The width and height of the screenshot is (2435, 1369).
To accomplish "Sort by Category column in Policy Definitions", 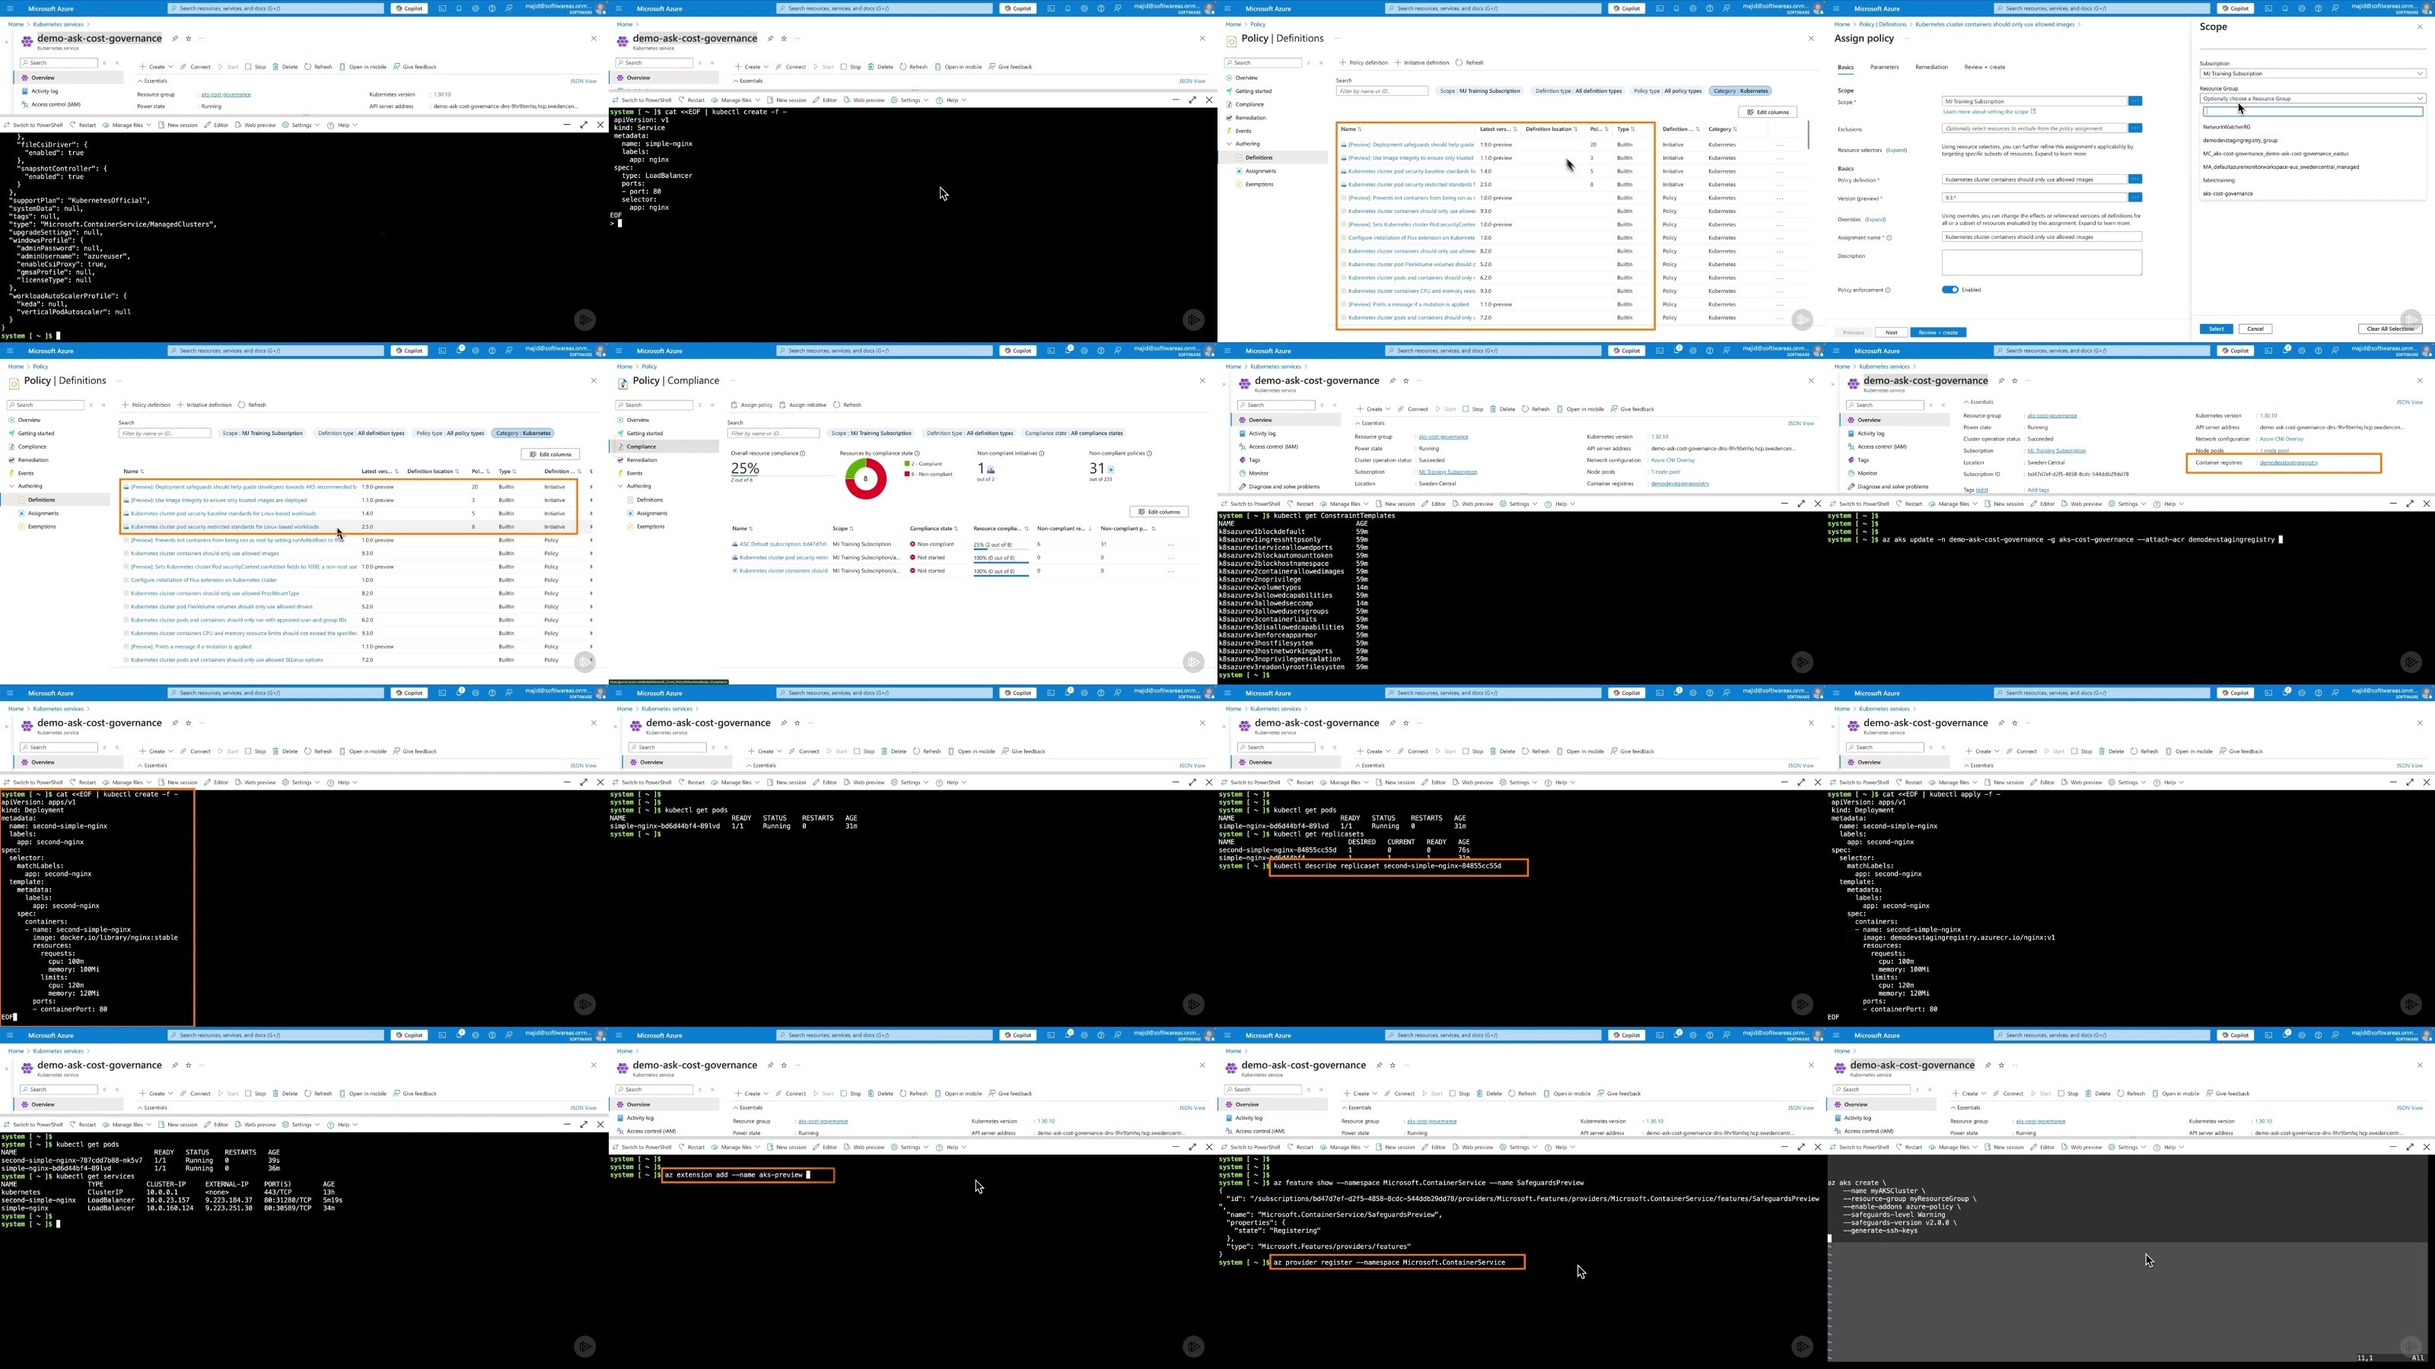I will (1722, 129).
